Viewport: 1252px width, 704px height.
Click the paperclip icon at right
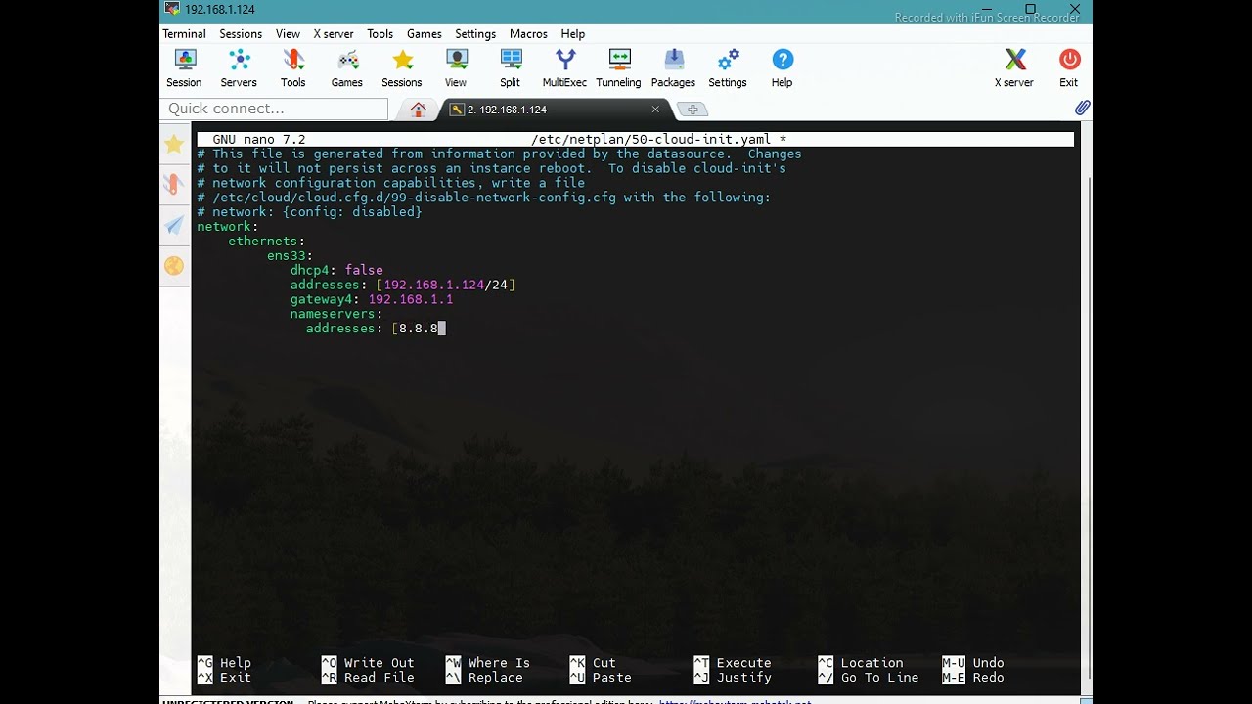1082,108
